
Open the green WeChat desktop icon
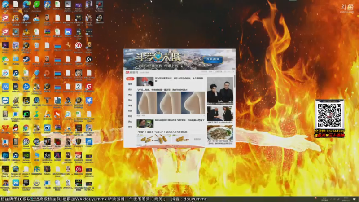pyautogui.click(x=5, y=59)
